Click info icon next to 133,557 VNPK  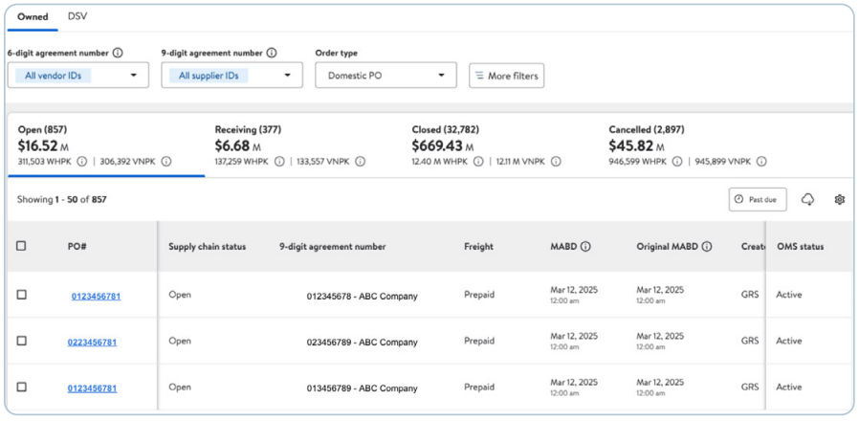click(360, 162)
